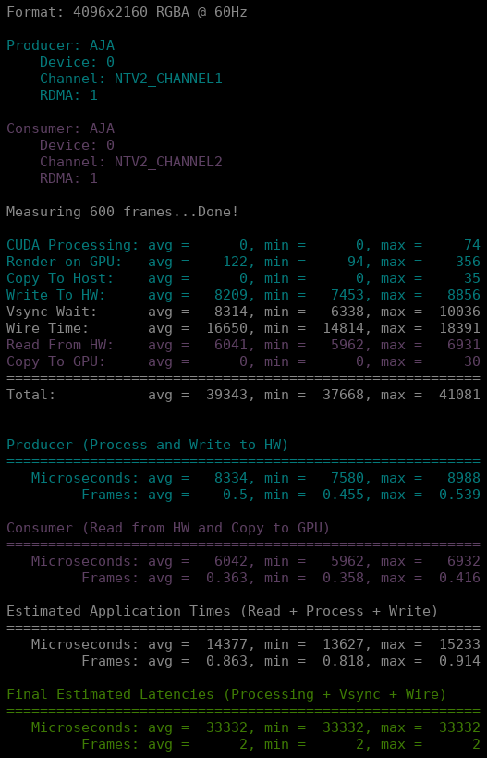Click the 'Total:' label
This screenshot has width=487, height=758.
click(31, 395)
